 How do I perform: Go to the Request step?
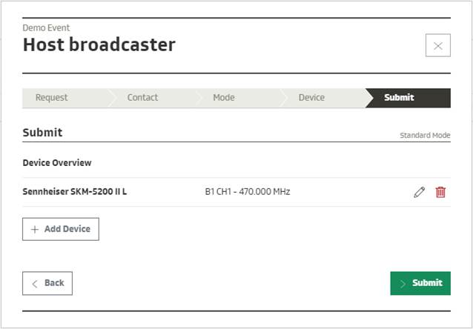pyautogui.click(x=52, y=98)
